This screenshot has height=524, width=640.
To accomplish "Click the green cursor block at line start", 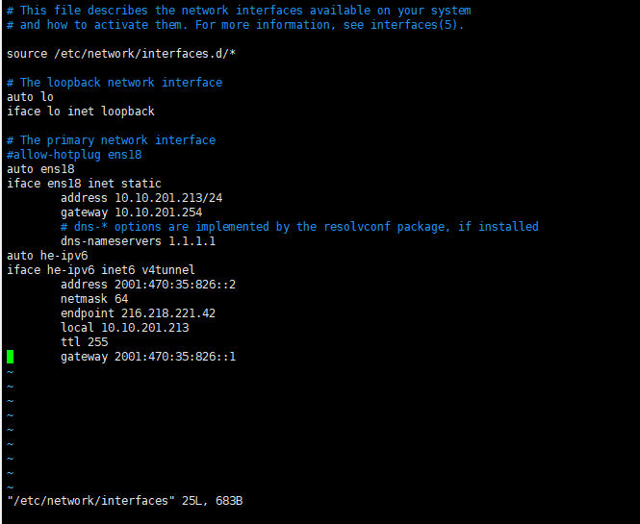I will tap(11, 357).
